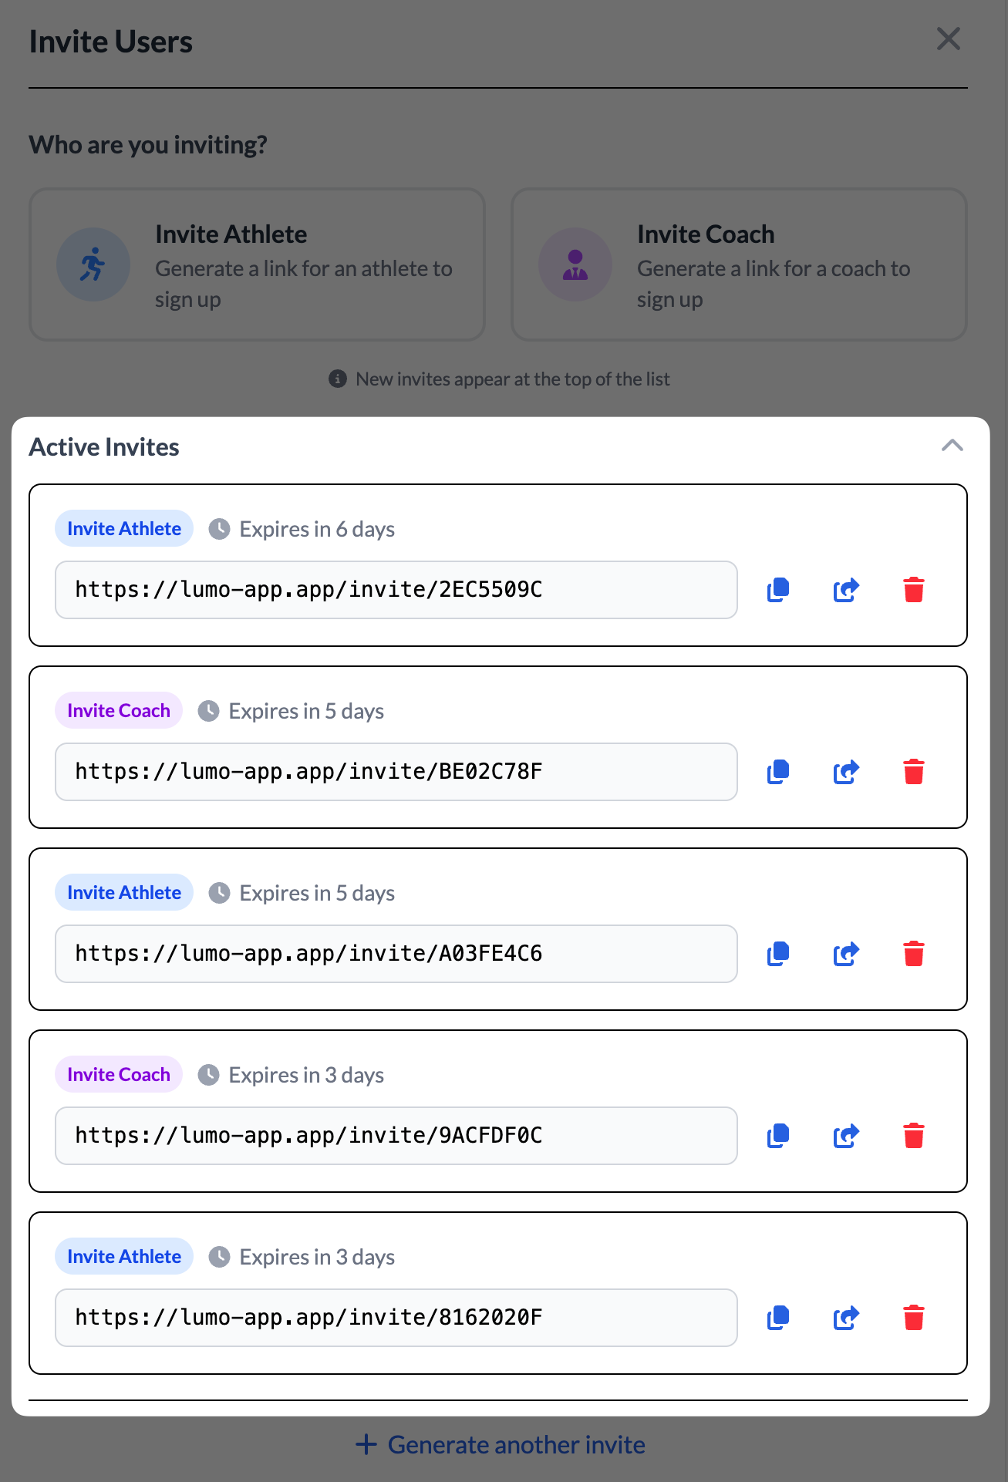Delete the 2EC5509C athlete invite
Viewport: 1008px width, 1482px height.
click(x=913, y=590)
